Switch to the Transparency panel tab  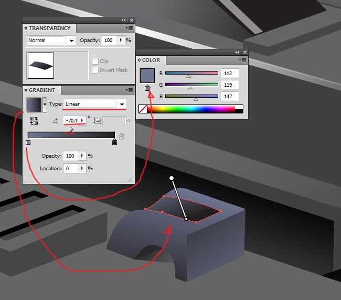coord(50,28)
